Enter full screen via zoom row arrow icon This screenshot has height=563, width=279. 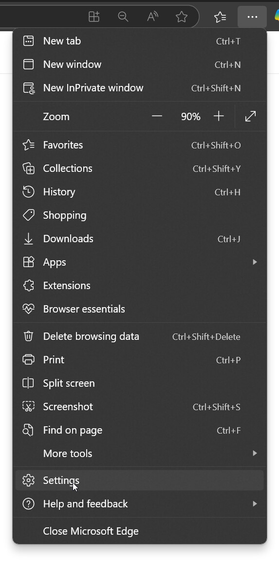click(x=250, y=116)
